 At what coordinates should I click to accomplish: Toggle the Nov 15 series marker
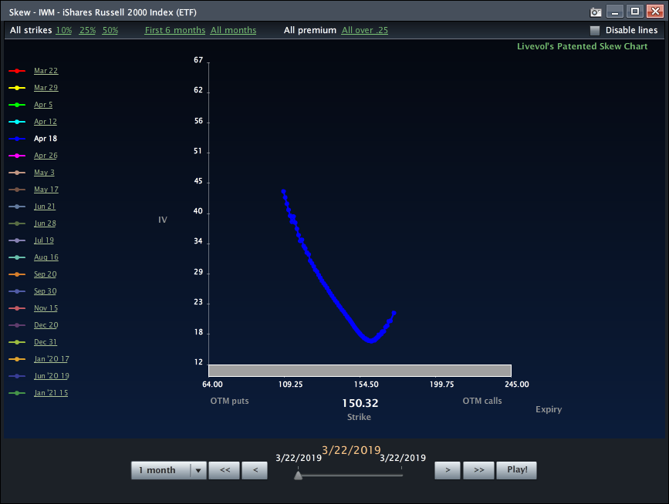(x=17, y=307)
